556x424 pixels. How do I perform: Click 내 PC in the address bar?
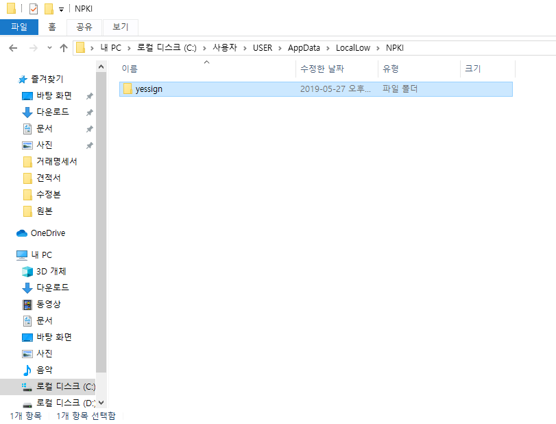click(110, 48)
